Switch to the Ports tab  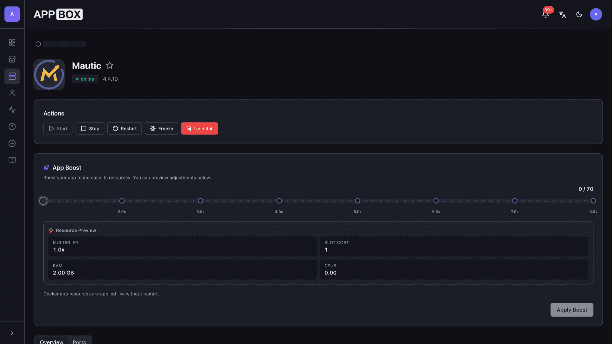[x=79, y=341]
